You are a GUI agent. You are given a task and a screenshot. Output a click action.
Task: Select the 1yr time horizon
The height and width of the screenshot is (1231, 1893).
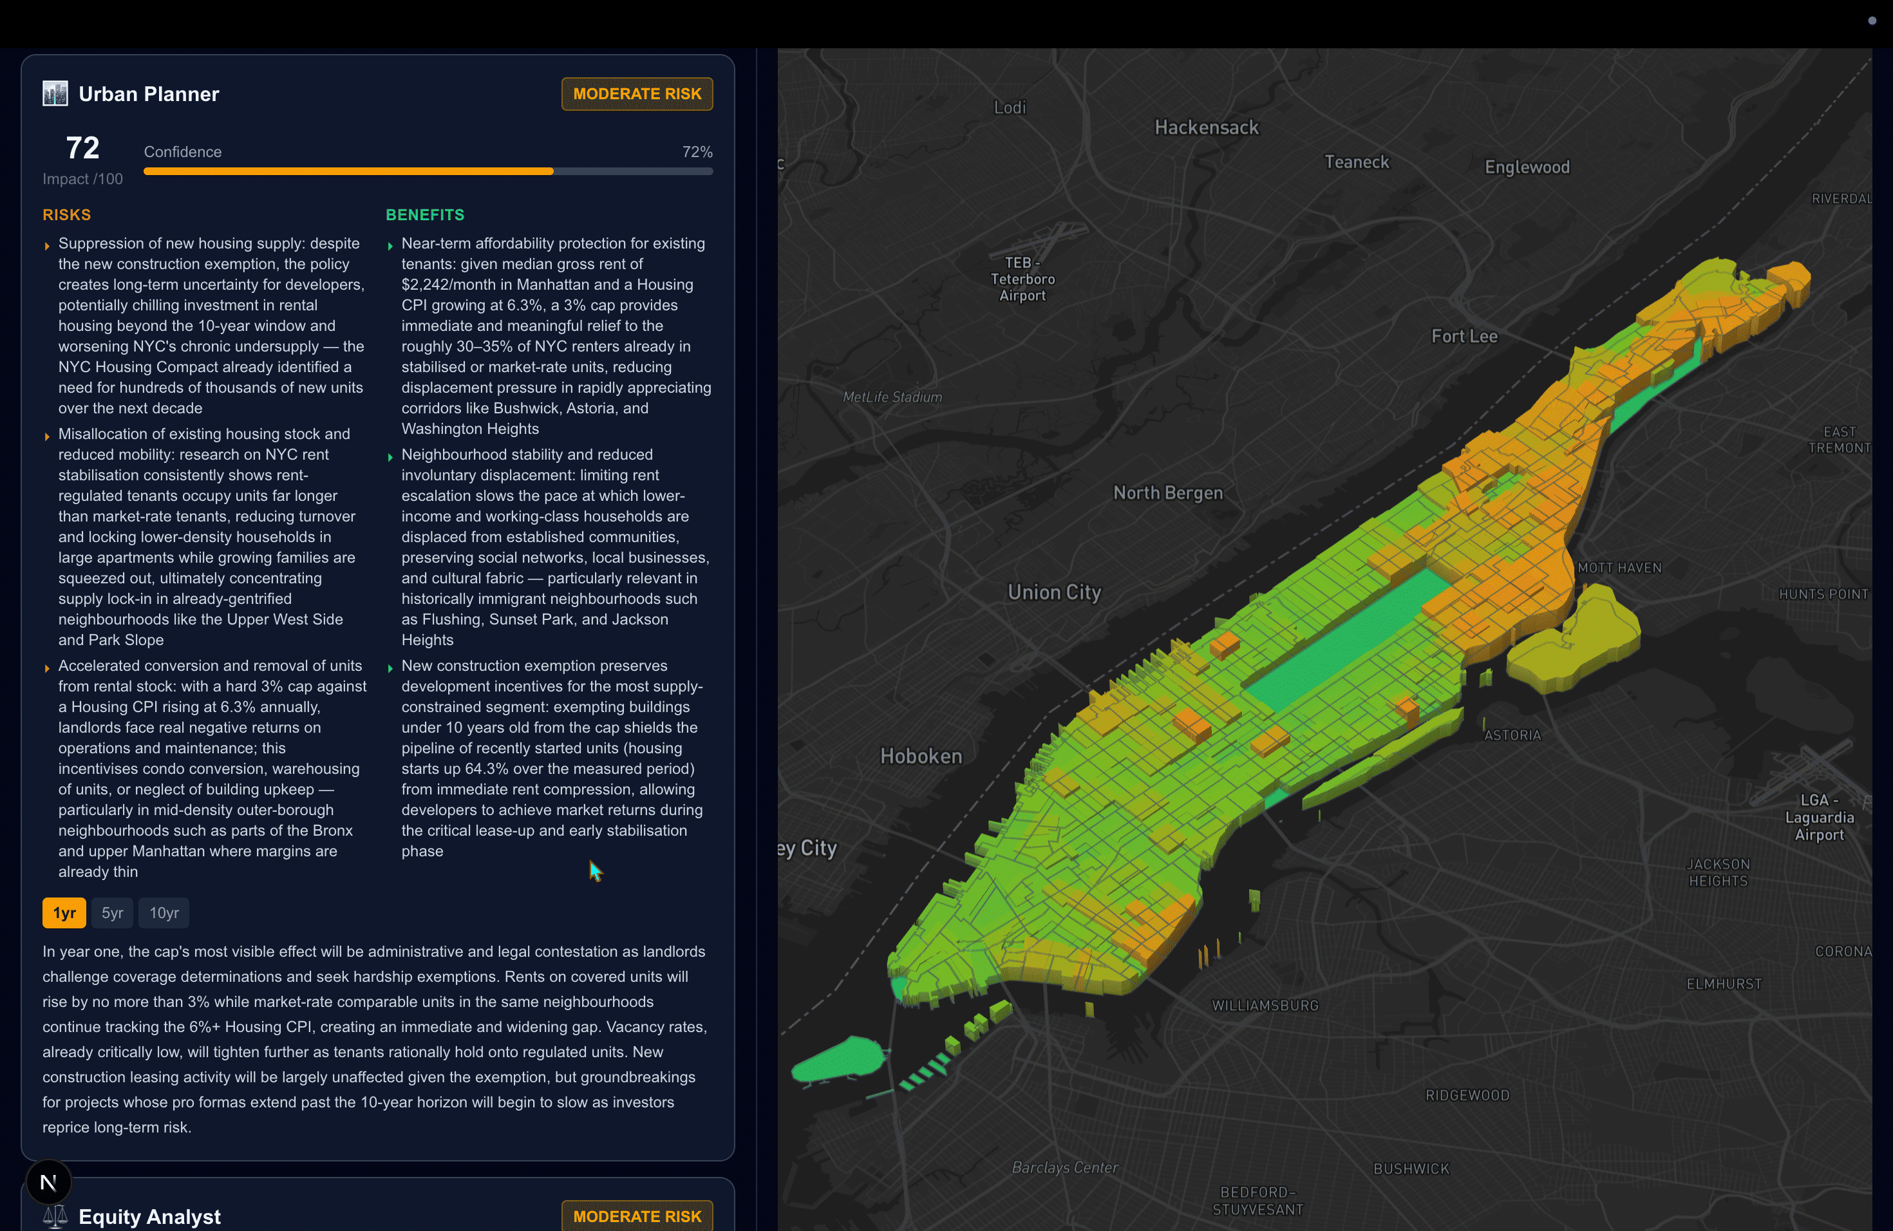pos(64,913)
